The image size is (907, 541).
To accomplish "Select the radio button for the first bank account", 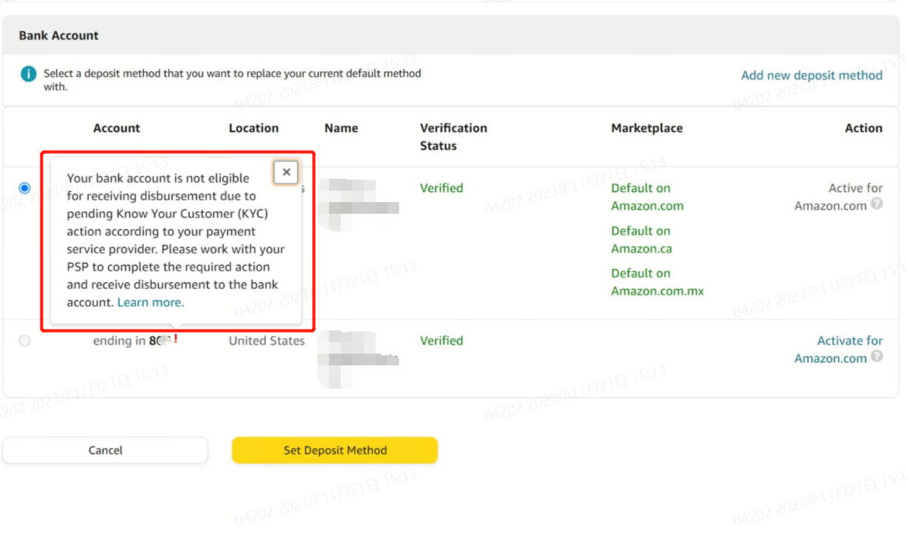I will [24, 187].
